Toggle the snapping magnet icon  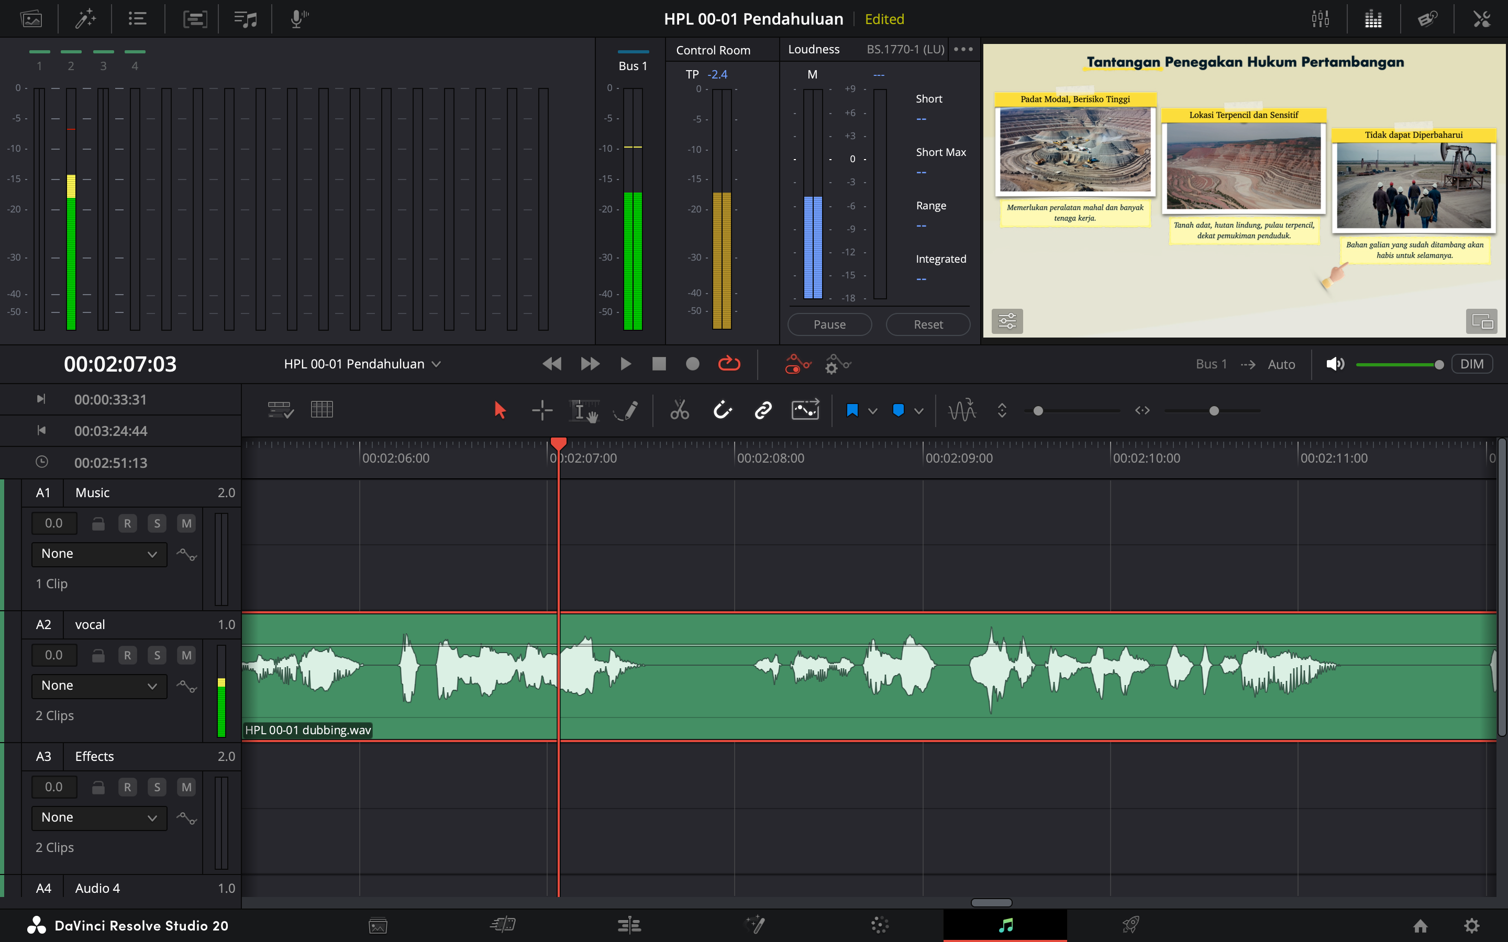[x=722, y=410]
